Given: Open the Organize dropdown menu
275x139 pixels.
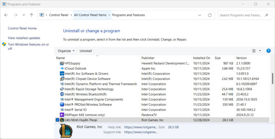Looking at the screenshot, I should point(66,51).
